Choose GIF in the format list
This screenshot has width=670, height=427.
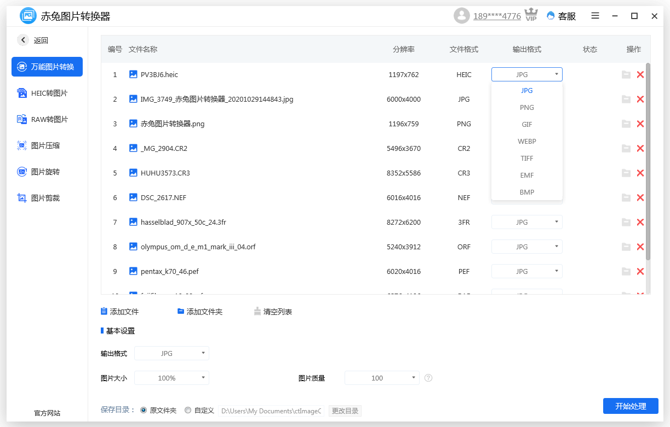tap(527, 125)
